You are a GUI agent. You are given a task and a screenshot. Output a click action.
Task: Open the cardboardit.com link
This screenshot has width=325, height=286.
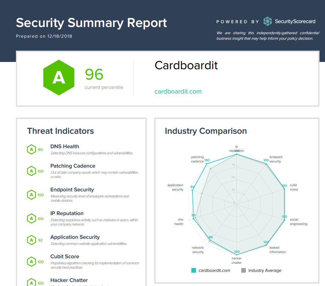coord(178,91)
